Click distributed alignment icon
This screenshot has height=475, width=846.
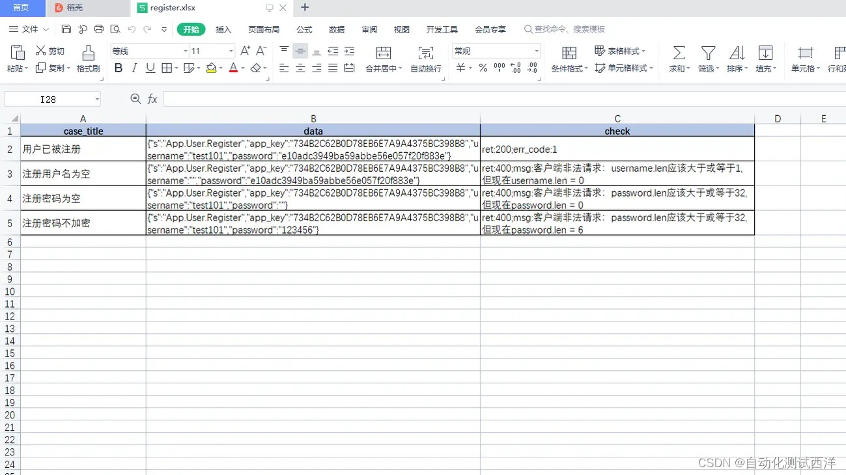[x=349, y=68]
